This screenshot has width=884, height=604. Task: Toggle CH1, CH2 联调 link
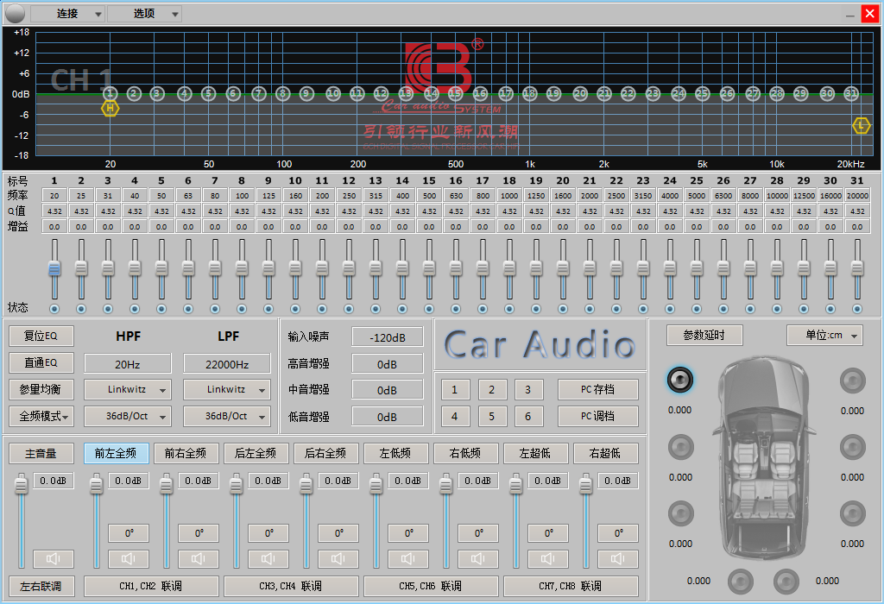click(x=151, y=586)
